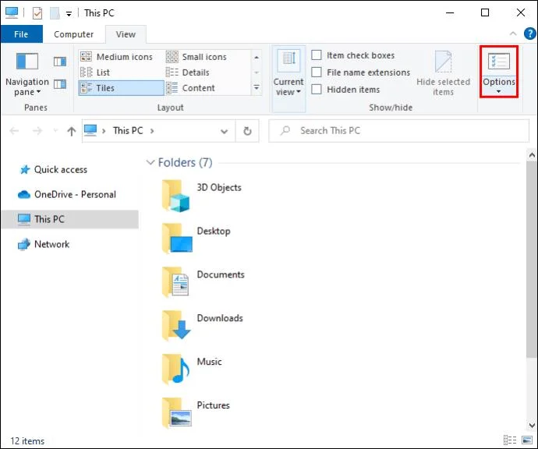Select the 3D Objects folder icon
The image size is (538, 449).
[176, 196]
